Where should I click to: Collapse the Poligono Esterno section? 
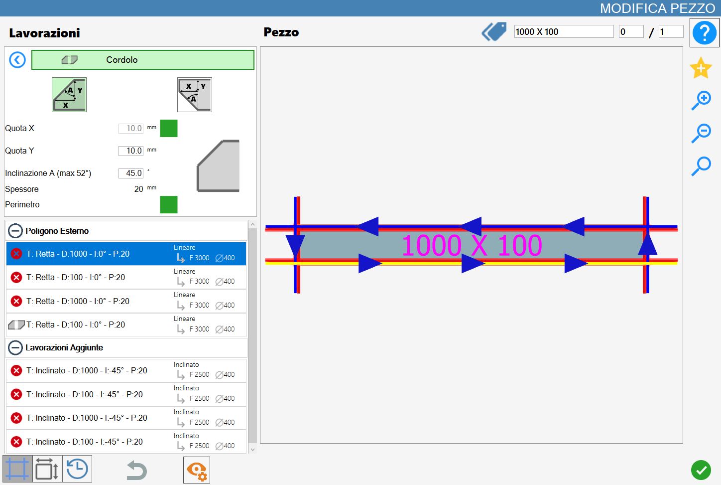(15, 231)
